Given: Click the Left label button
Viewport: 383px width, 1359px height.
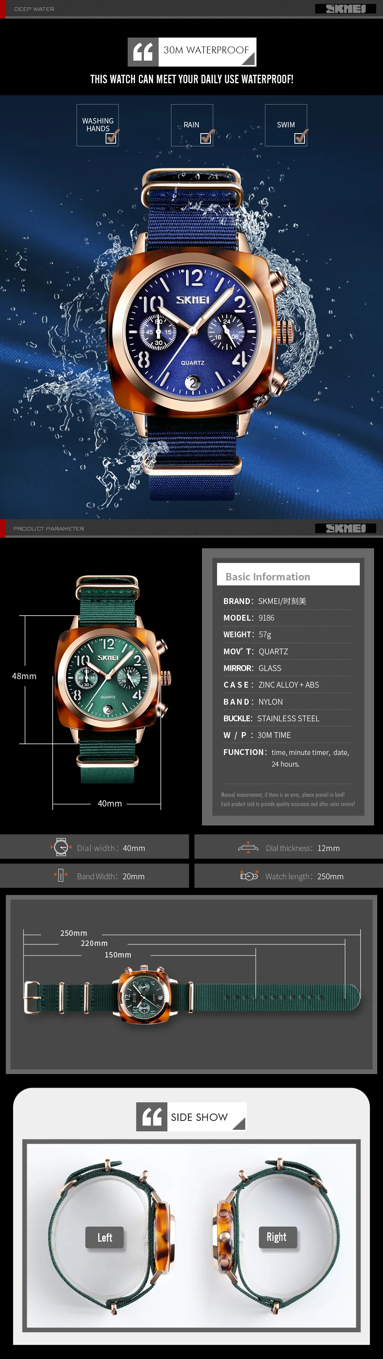Looking at the screenshot, I should tap(104, 1237).
